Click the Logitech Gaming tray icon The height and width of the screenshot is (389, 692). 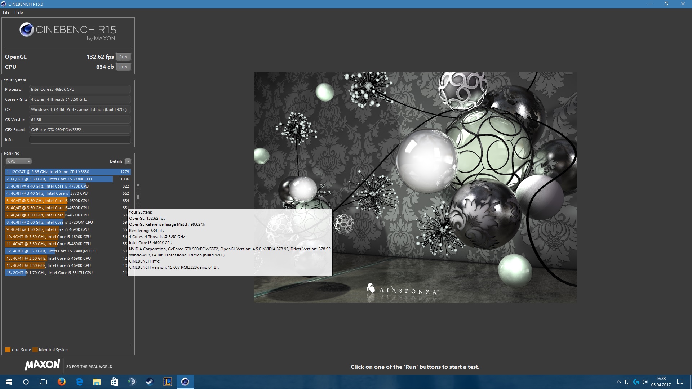click(636, 382)
